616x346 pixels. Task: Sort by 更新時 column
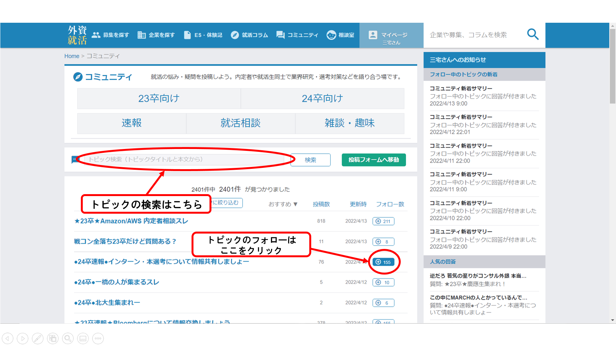pos(358,204)
